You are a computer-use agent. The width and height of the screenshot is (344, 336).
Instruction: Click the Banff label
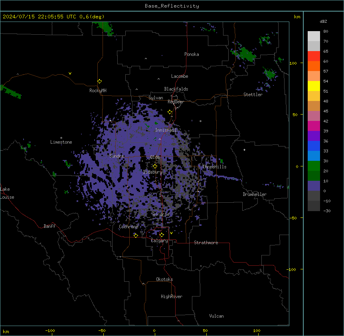[x=49, y=226]
